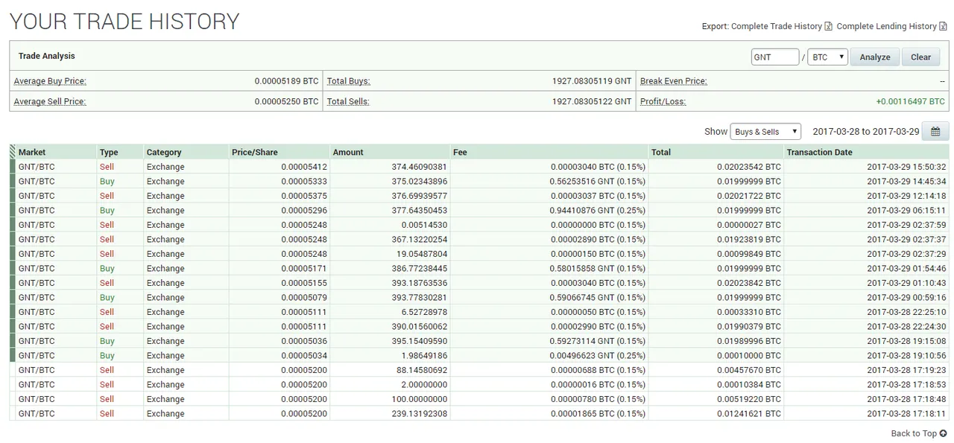Click price 0.00005171 cell

(304, 269)
